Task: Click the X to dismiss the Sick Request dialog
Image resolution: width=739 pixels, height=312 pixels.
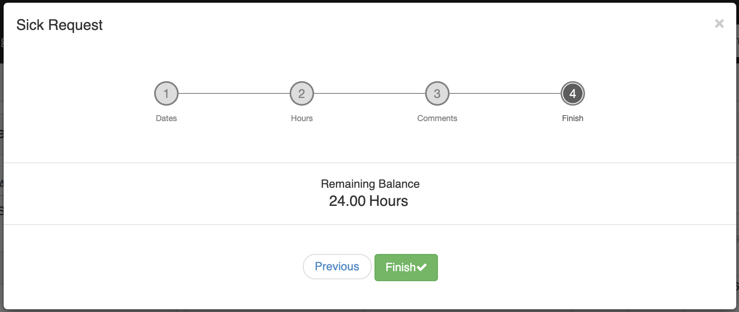Action: coord(720,24)
